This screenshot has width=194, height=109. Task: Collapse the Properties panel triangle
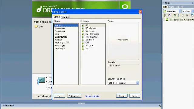(x=4, y=106)
